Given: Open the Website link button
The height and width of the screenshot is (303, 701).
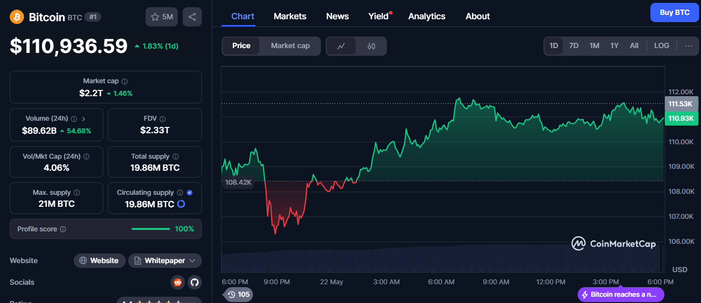Looking at the screenshot, I should [x=99, y=261].
